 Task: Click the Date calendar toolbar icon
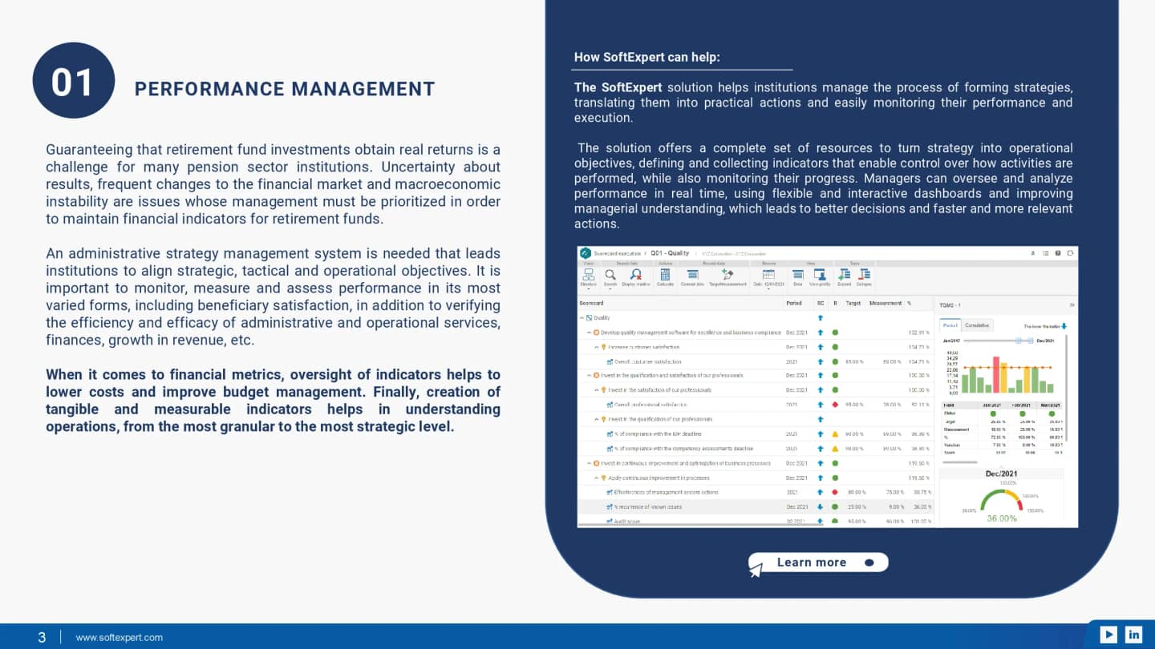(x=768, y=274)
